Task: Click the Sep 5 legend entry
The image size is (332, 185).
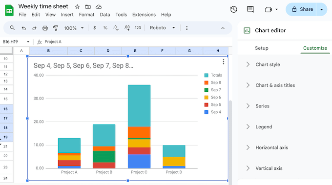Action: (213, 105)
